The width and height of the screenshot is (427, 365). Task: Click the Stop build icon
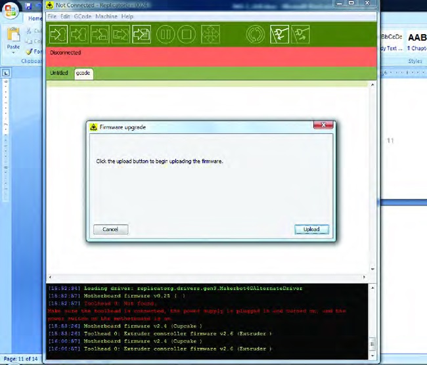[187, 33]
